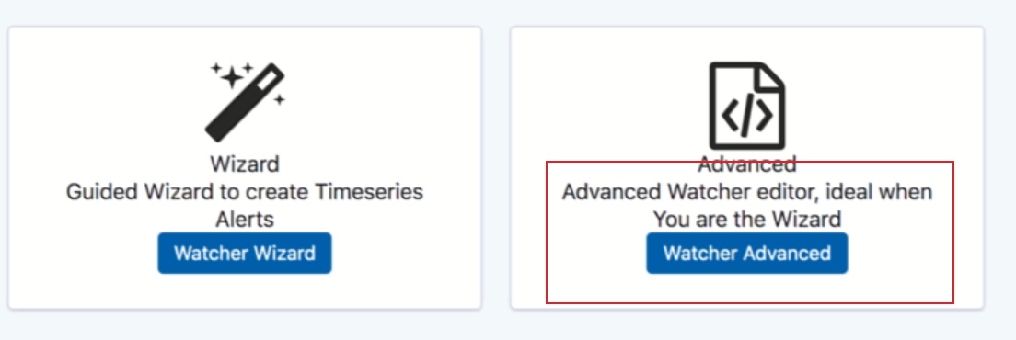Viewport: 1016px width, 340px height.
Task: Click the magic wand Wizard icon
Action: point(245,101)
